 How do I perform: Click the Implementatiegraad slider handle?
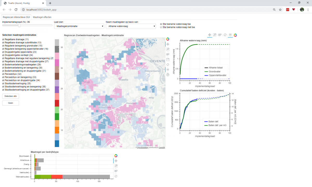click(19, 25)
